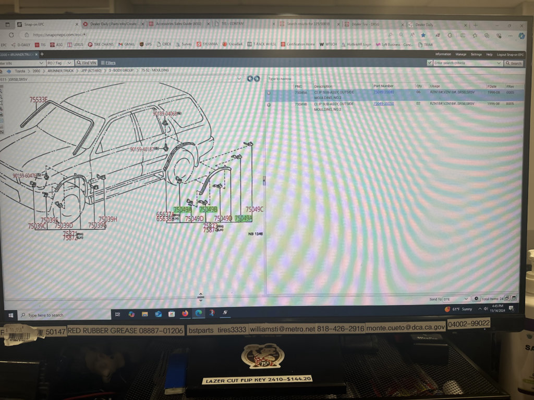Launch File Explorer from the taskbar
The height and width of the screenshot is (400, 534).
145,314
